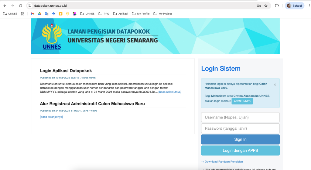The height and width of the screenshot is (170, 311).
Task: Click the Login dengan APPS button
Action: click(240, 151)
